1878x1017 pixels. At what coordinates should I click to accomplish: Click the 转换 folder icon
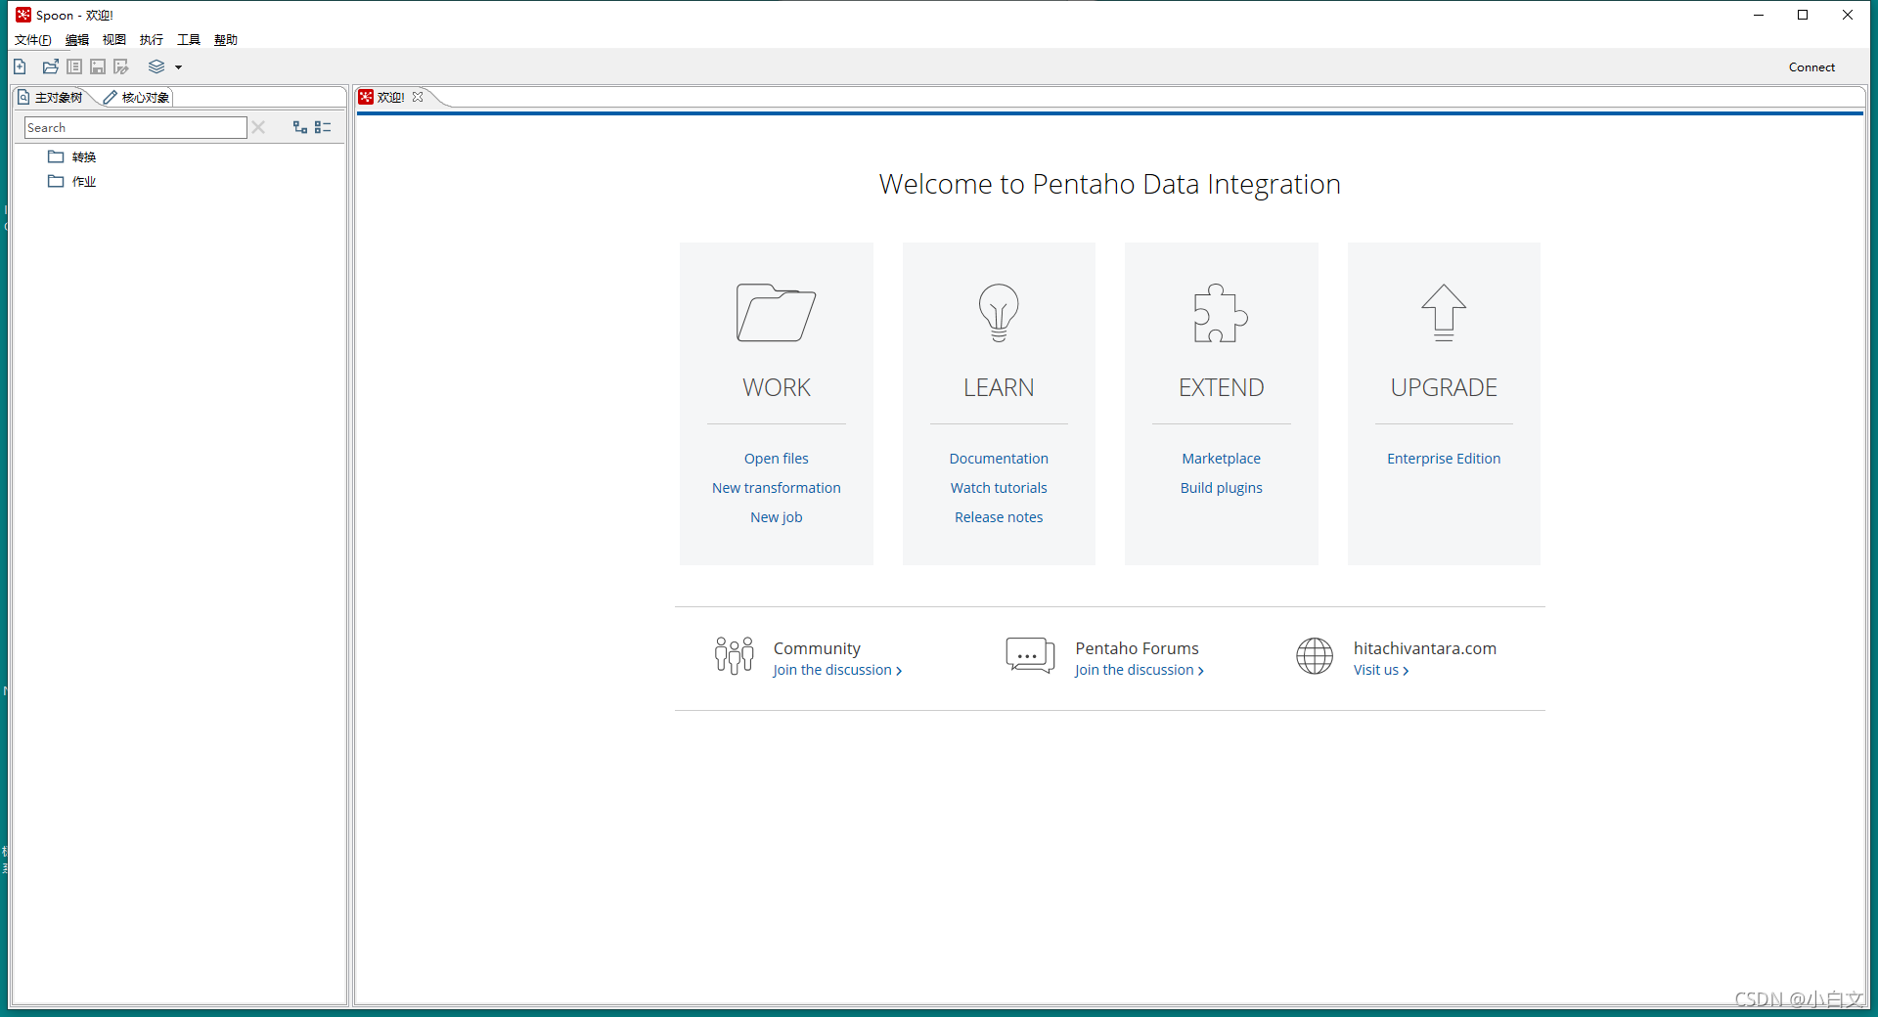pyautogui.click(x=56, y=156)
